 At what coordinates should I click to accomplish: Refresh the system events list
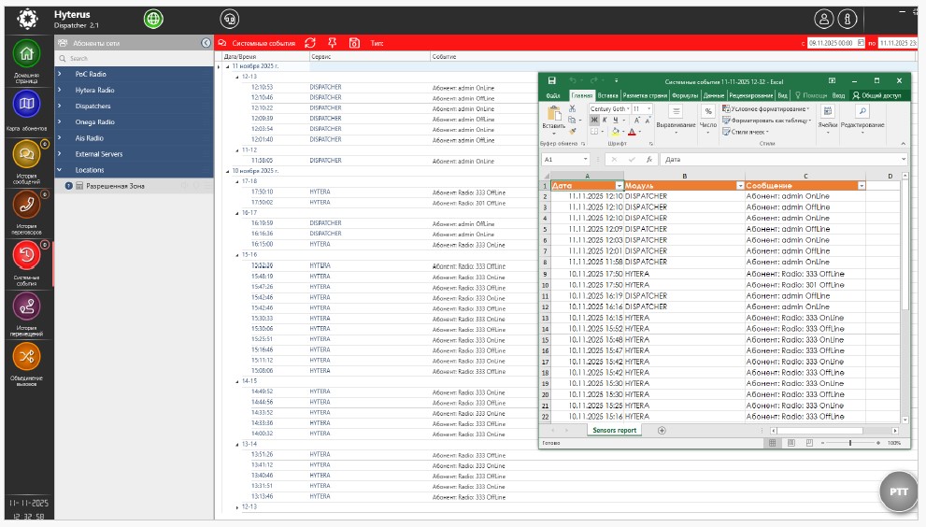click(x=310, y=43)
